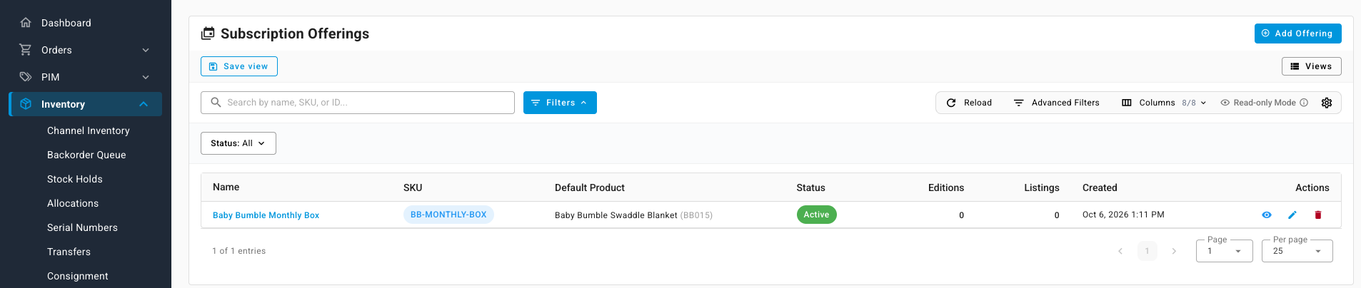The width and height of the screenshot is (1361, 288).
Task: View the Baby Bumble Monthly Box offering
Action: tap(1267, 215)
